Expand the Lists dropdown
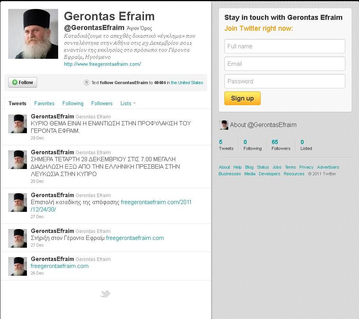 tap(128, 103)
